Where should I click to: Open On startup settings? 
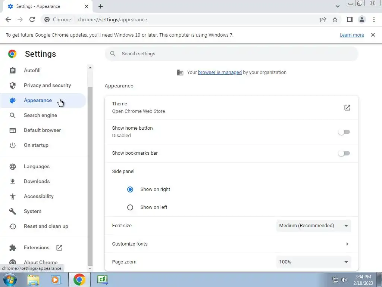click(x=43, y=145)
